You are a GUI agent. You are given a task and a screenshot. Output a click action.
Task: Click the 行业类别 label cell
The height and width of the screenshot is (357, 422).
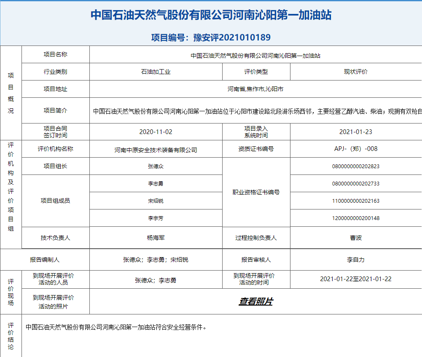[x=56, y=72]
